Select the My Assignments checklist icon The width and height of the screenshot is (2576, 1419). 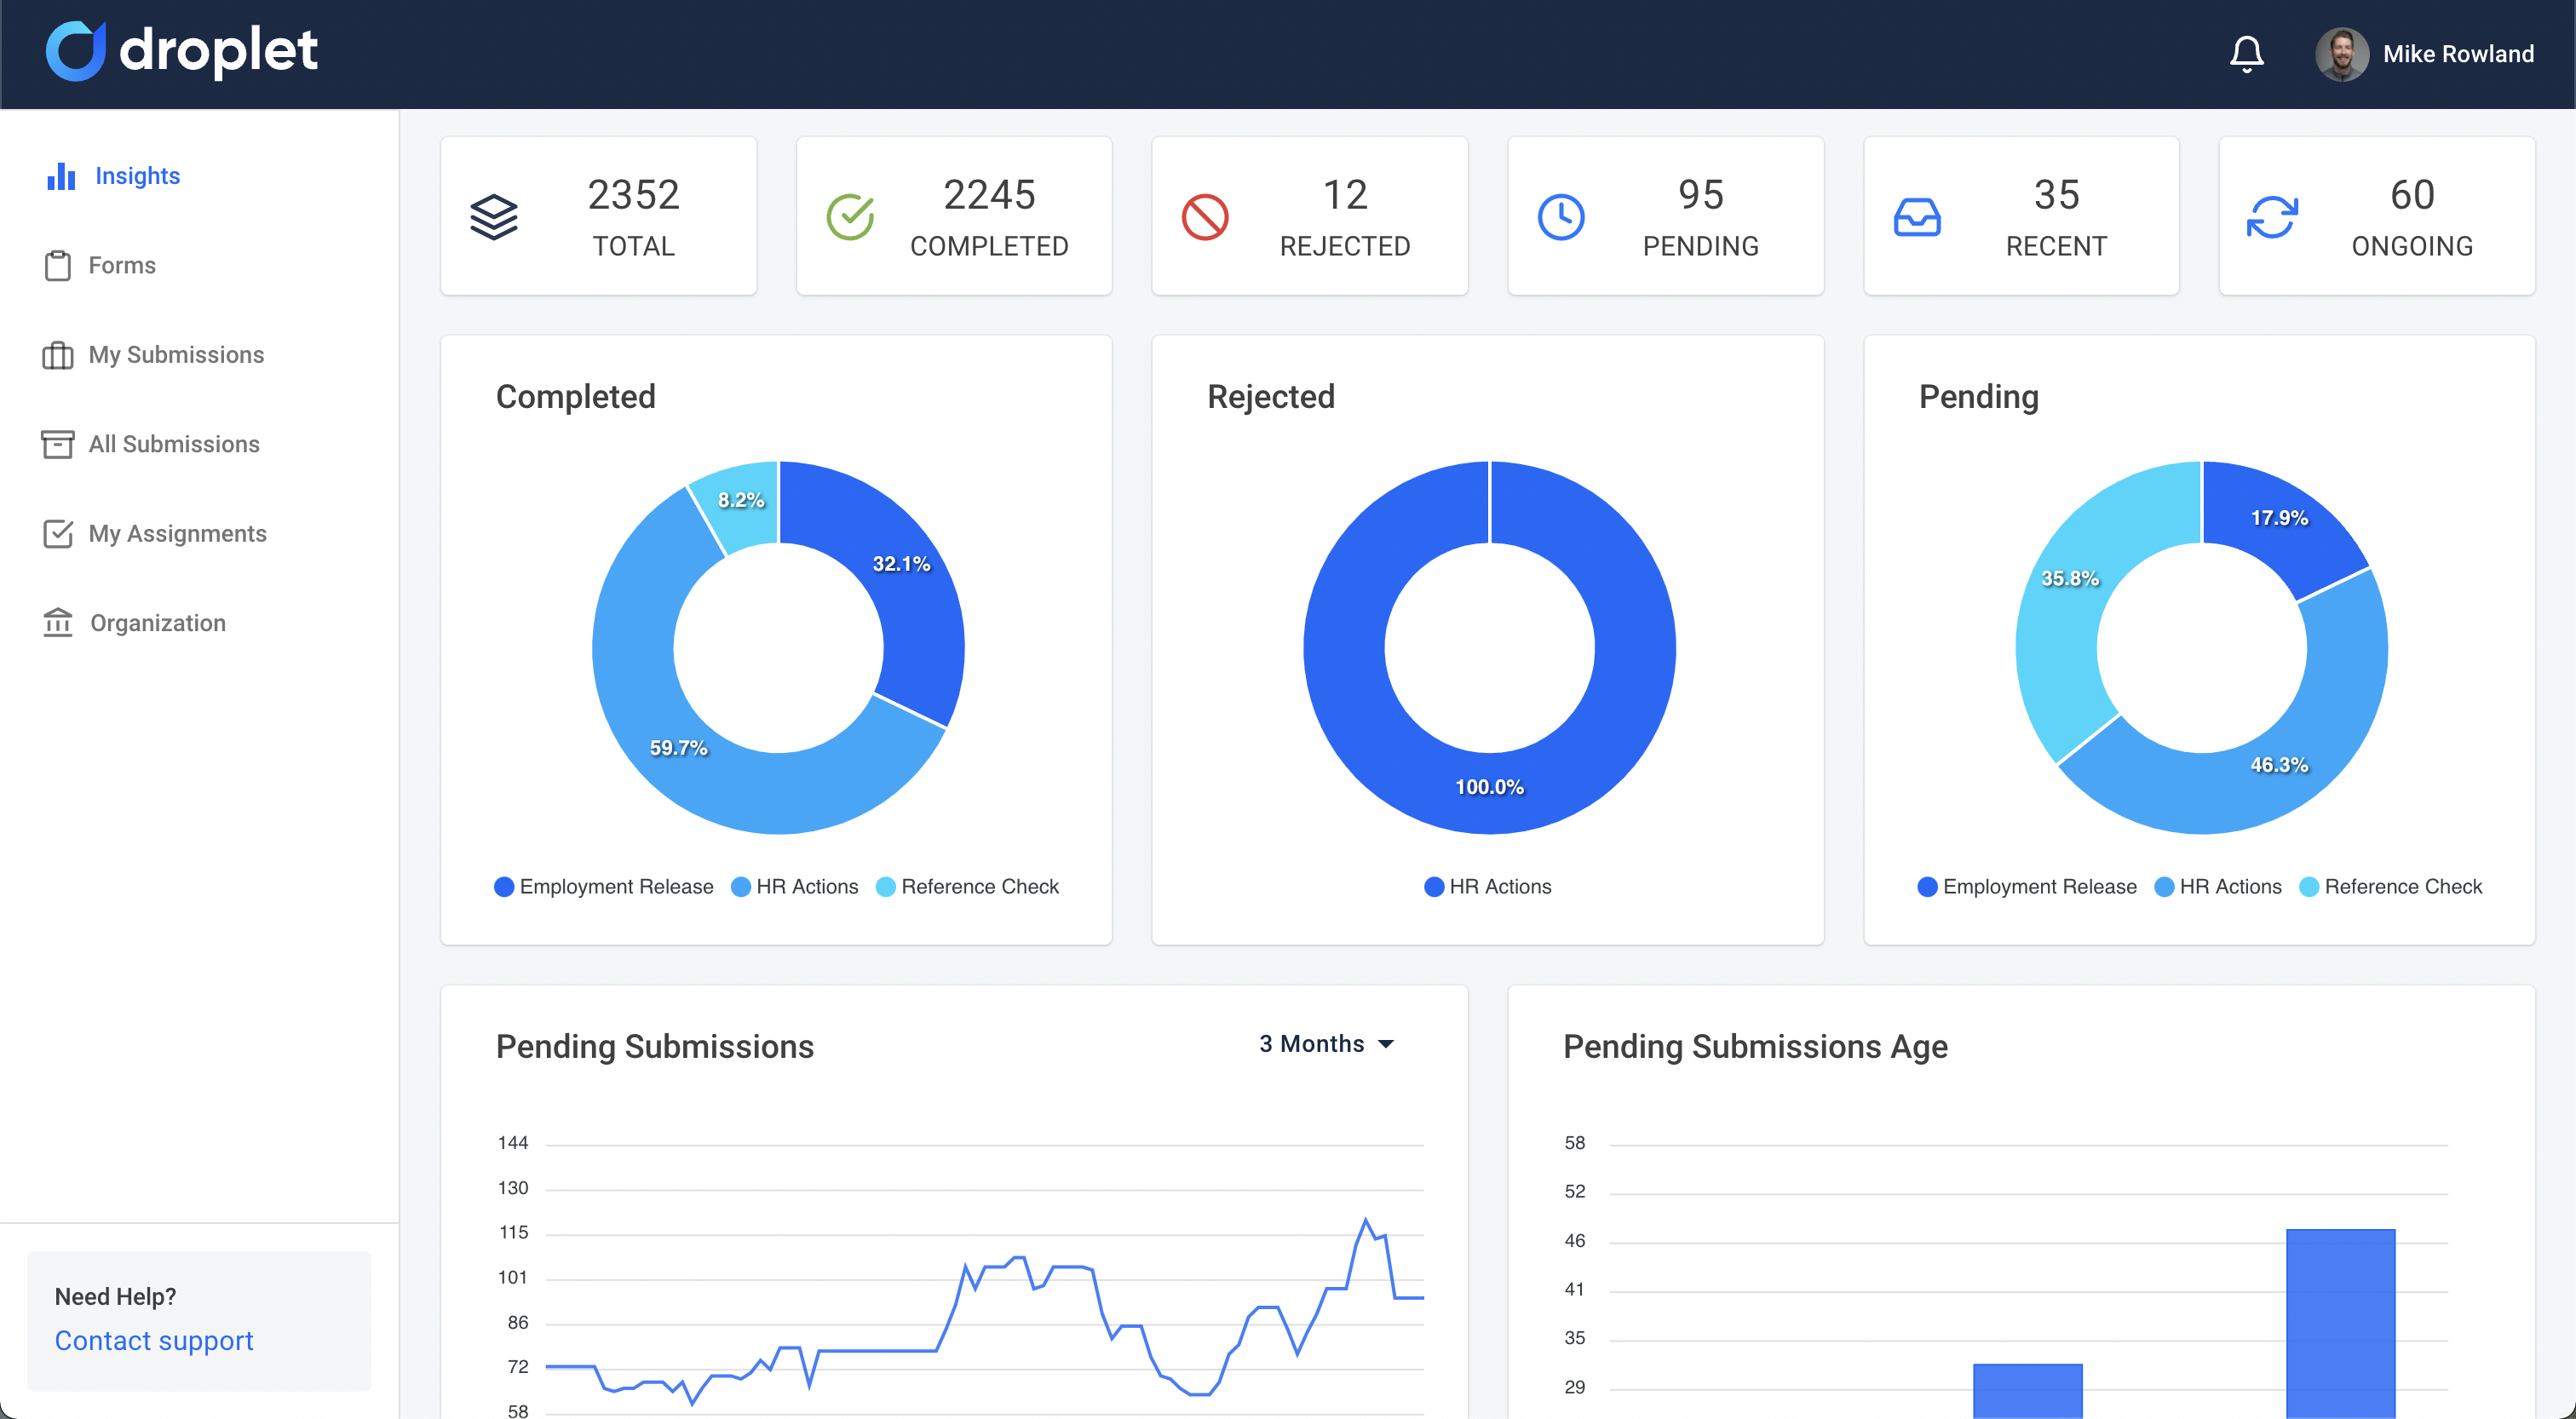pos(59,533)
